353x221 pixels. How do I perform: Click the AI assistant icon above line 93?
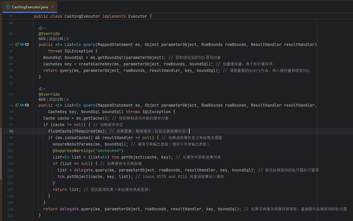pyautogui.click(x=40, y=89)
